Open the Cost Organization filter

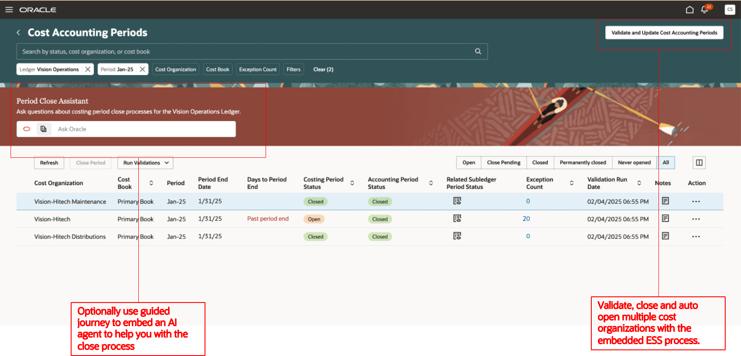pyautogui.click(x=176, y=69)
